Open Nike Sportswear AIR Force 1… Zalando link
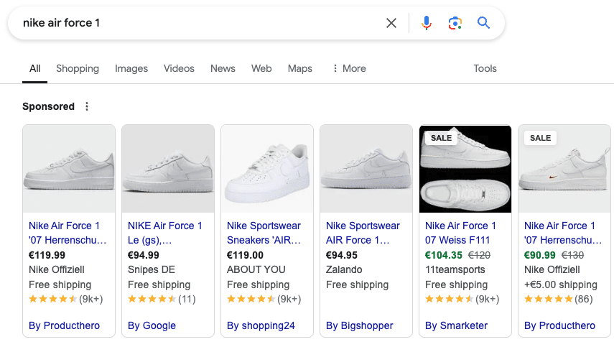The image size is (614, 347). (363, 233)
